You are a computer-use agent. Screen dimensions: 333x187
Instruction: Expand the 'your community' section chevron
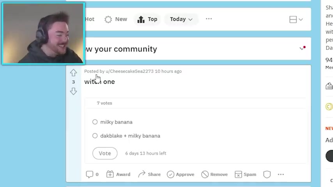301,49
